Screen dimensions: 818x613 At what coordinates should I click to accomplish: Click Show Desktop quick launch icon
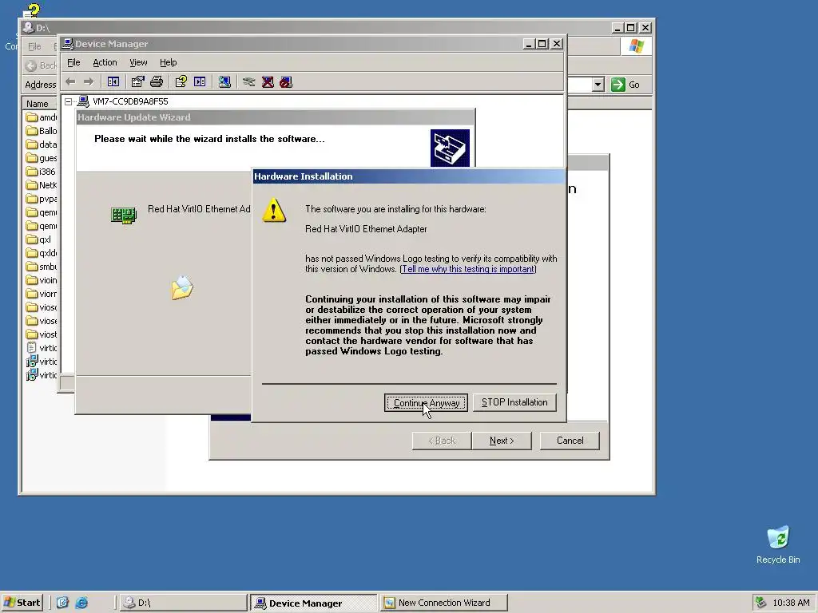coord(62,603)
